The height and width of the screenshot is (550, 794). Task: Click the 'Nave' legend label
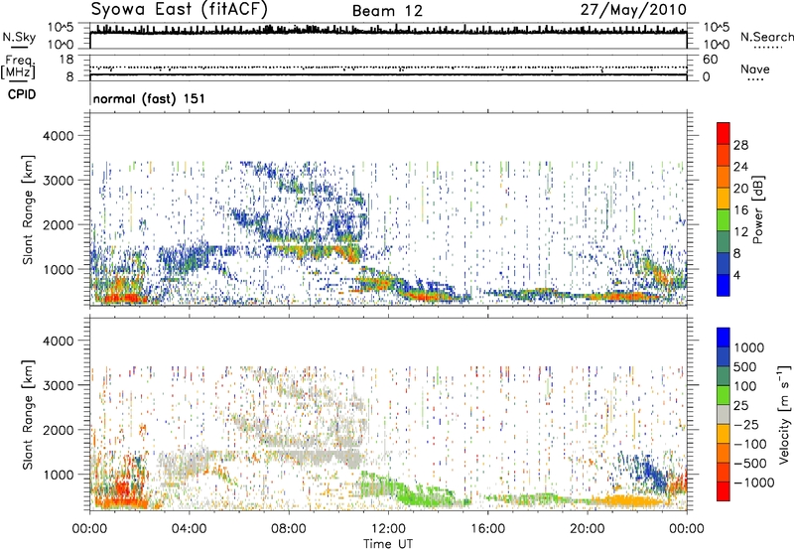[755, 69]
